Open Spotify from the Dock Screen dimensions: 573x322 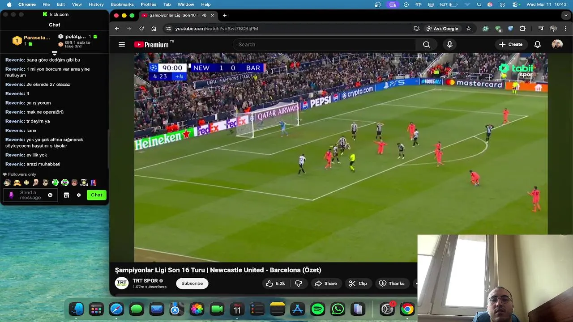(317, 309)
